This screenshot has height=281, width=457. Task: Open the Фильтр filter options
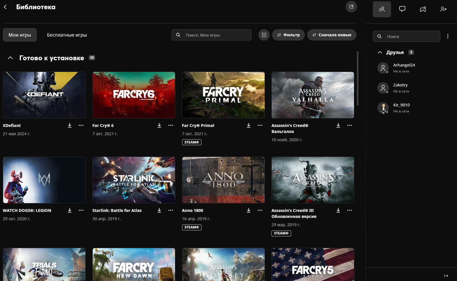tap(288, 35)
